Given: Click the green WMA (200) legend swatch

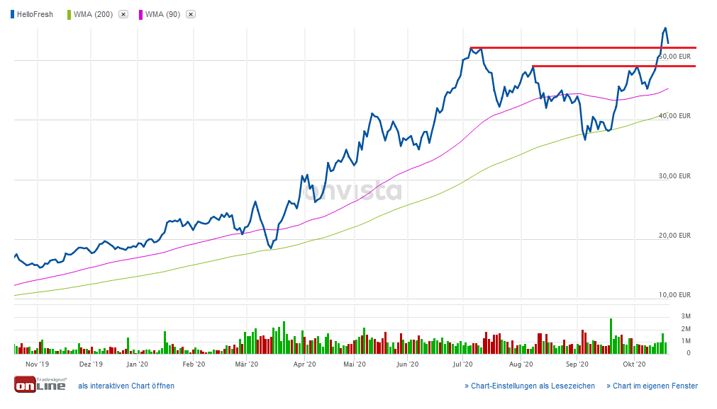Looking at the screenshot, I should click(69, 14).
